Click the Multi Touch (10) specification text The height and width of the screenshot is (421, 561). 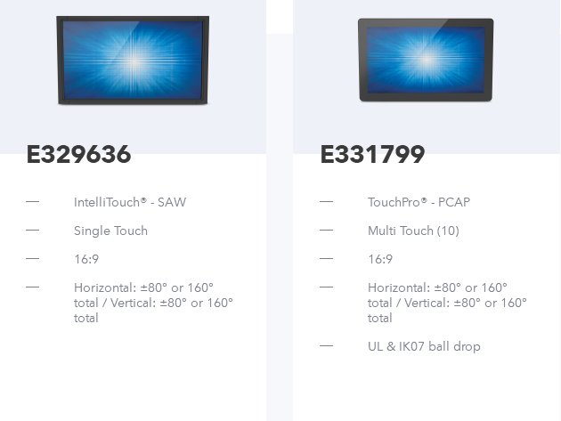413,231
